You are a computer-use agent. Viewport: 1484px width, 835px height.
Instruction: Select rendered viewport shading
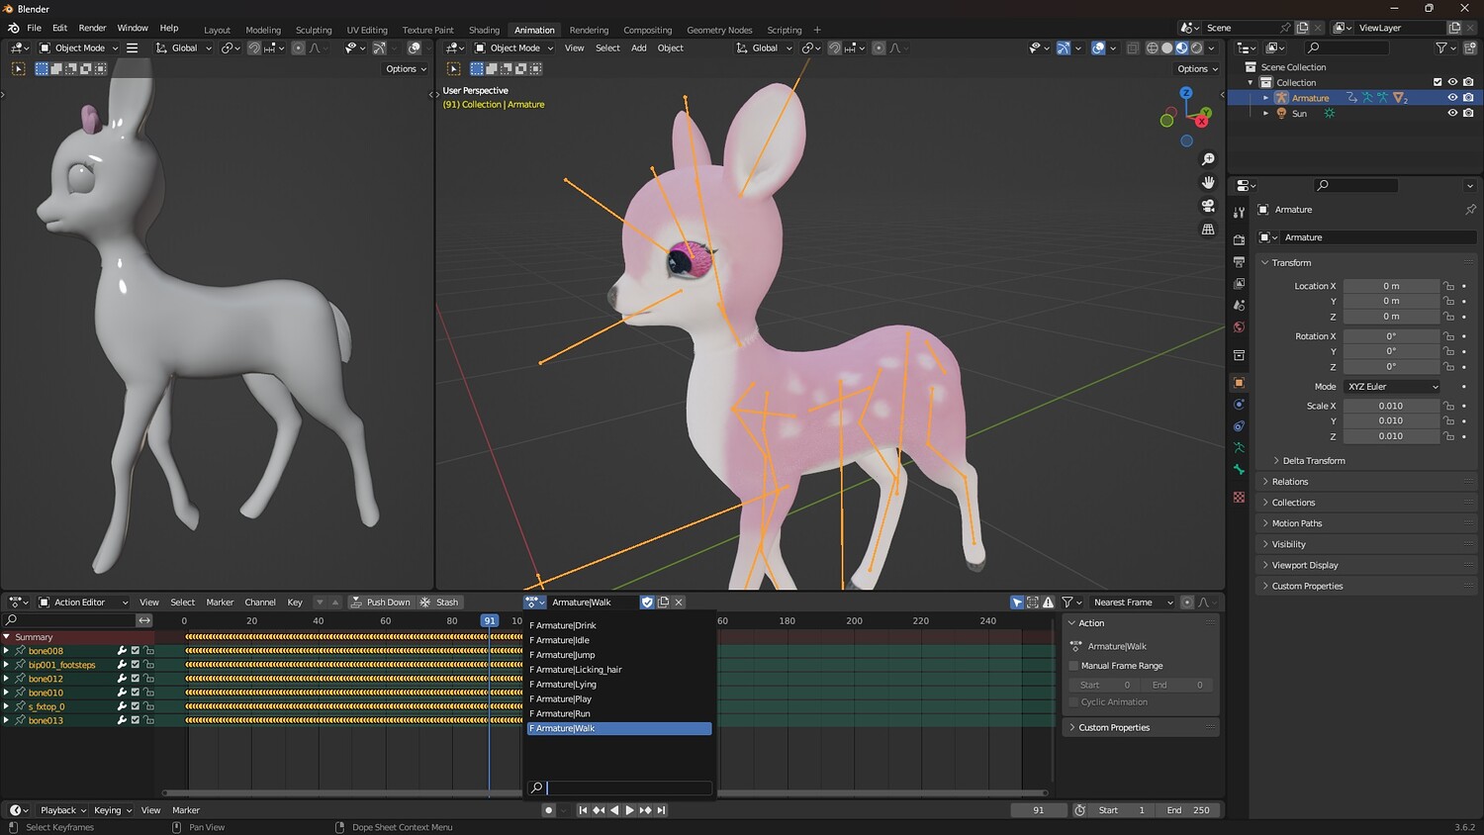[x=1196, y=47]
